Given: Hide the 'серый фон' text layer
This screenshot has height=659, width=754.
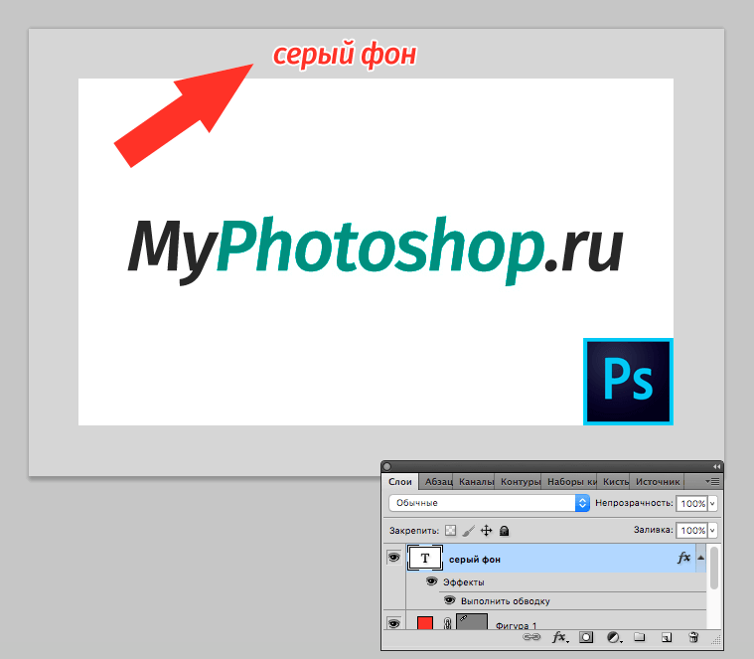Looking at the screenshot, I should click(394, 559).
